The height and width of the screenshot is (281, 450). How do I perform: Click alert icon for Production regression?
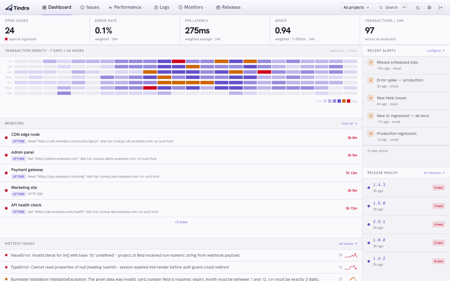tap(371, 133)
